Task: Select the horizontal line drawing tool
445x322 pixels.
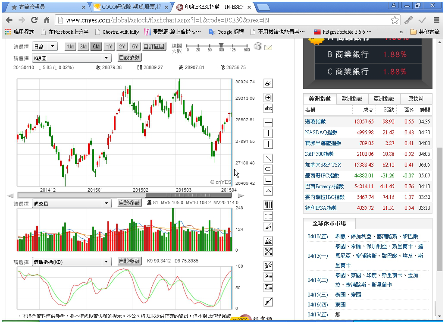Action: [x=268, y=123]
